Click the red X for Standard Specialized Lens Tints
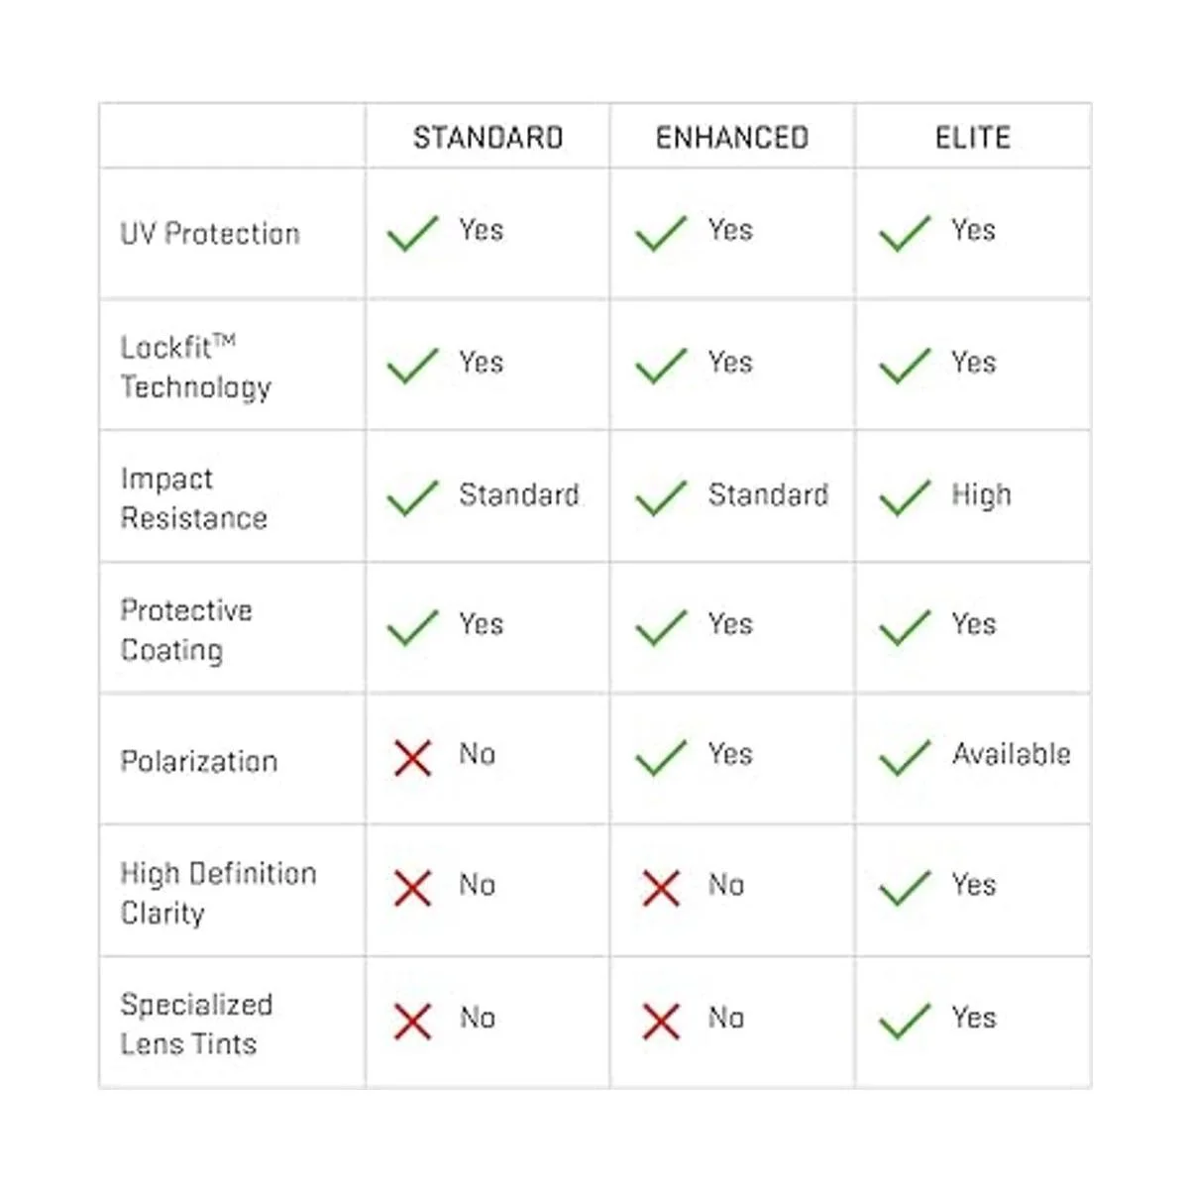 (412, 1021)
